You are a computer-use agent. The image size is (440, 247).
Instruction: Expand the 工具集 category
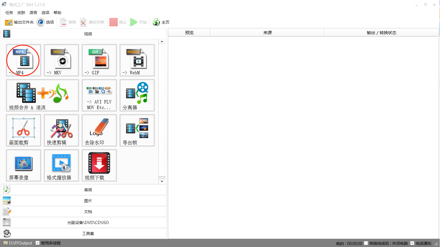(x=84, y=234)
